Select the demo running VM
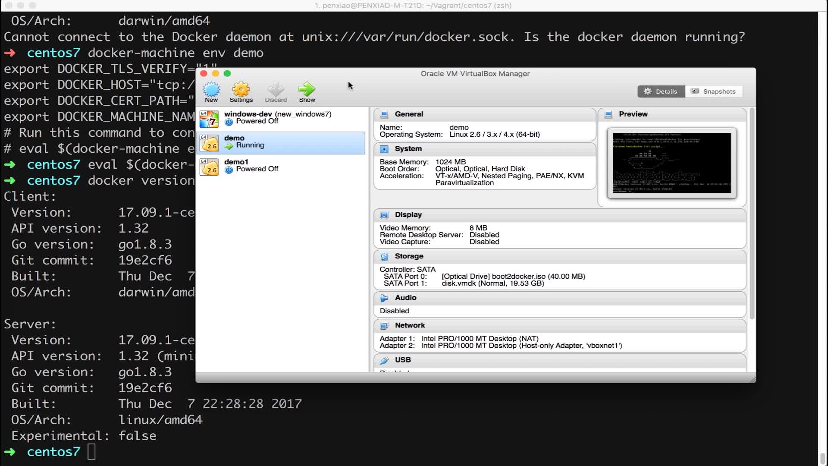828x466 pixels. pos(281,142)
